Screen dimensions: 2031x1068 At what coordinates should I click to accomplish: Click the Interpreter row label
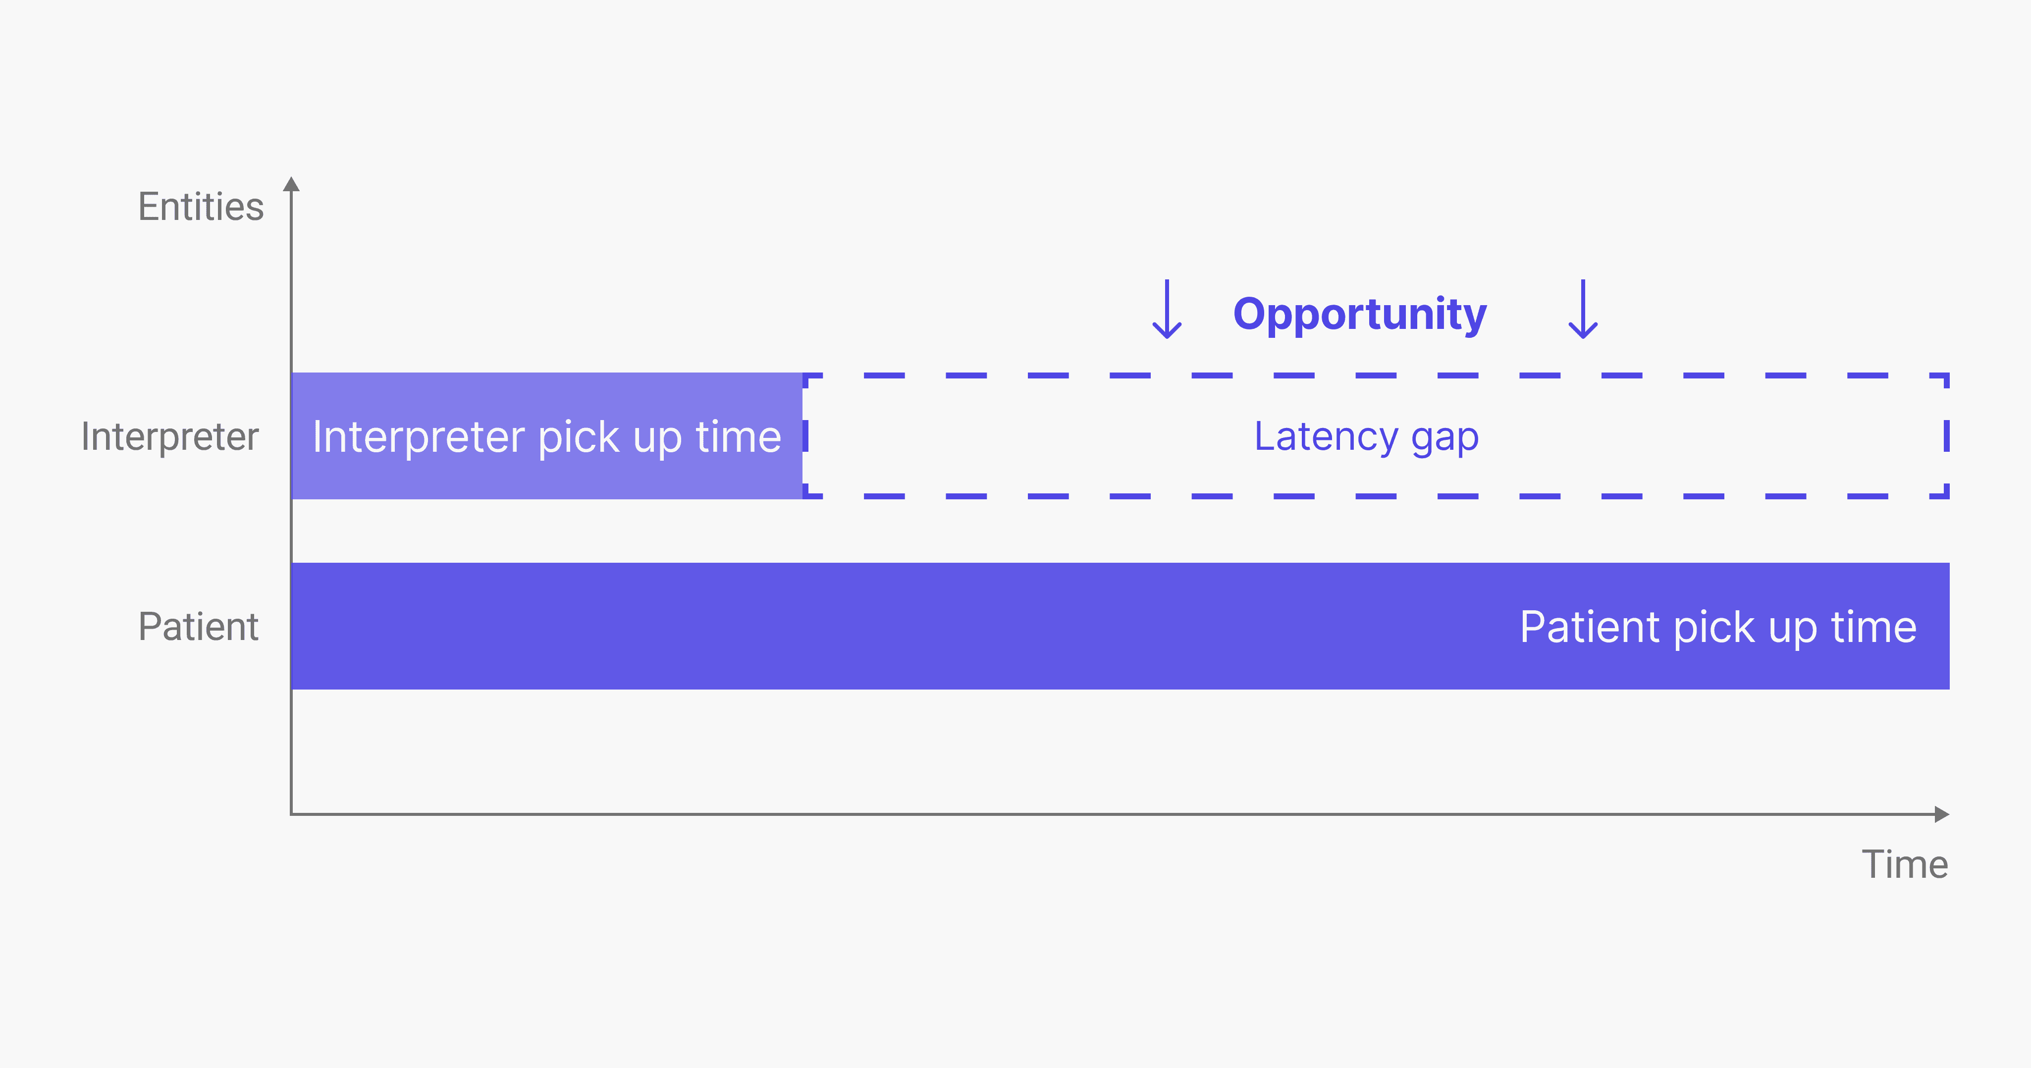click(x=169, y=436)
